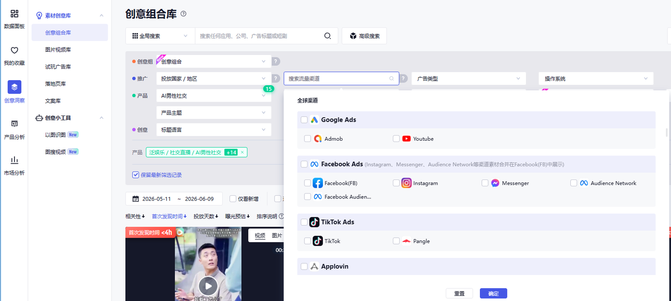The height and width of the screenshot is (301, 671).
Task: Sort by 曝光预估
Action: [x=237, y=216]
